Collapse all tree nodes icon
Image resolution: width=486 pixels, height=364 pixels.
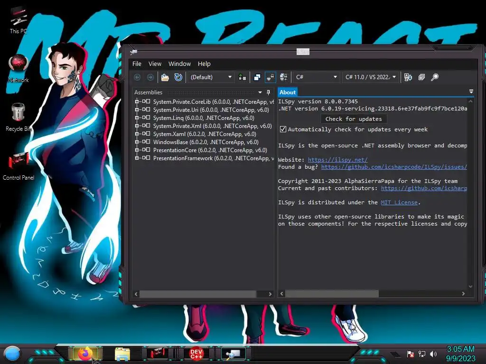pos(421,77)
